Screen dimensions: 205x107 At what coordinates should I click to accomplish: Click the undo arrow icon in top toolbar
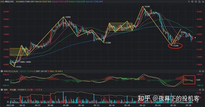[189, 2]
